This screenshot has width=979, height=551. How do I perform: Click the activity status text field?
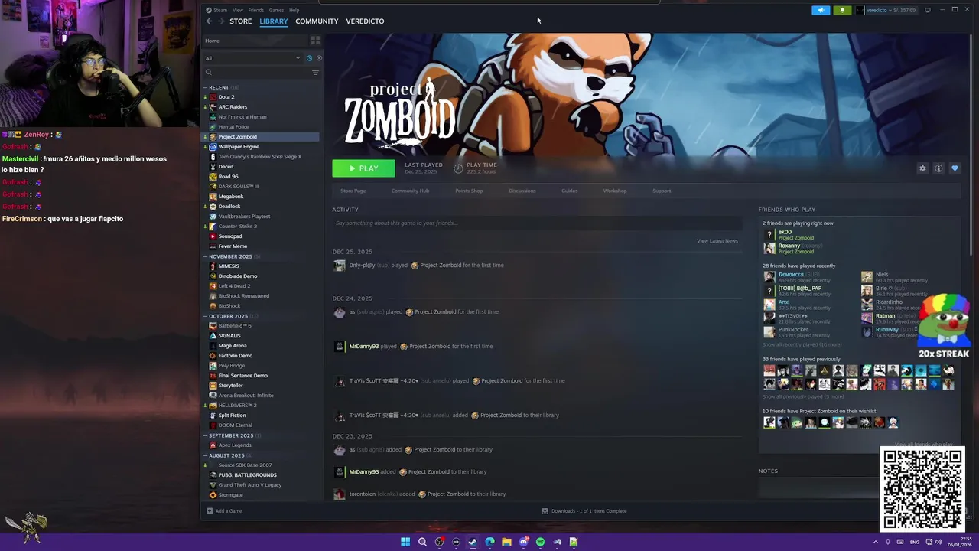pyautogui.click(x=537, y=223)
